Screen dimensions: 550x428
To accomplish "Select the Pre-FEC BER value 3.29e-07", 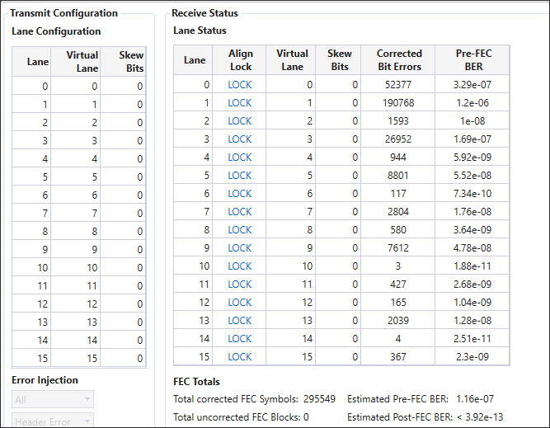I will click(x=472, y=85).
